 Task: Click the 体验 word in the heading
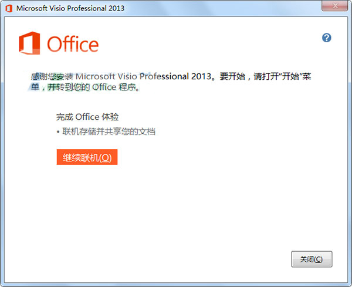(110, 117)
